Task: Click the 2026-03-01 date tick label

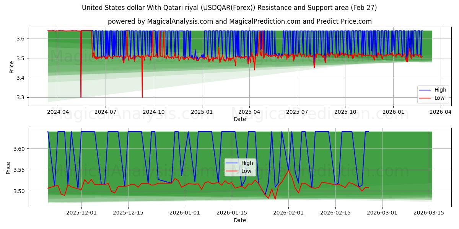Action: [382, 213]
